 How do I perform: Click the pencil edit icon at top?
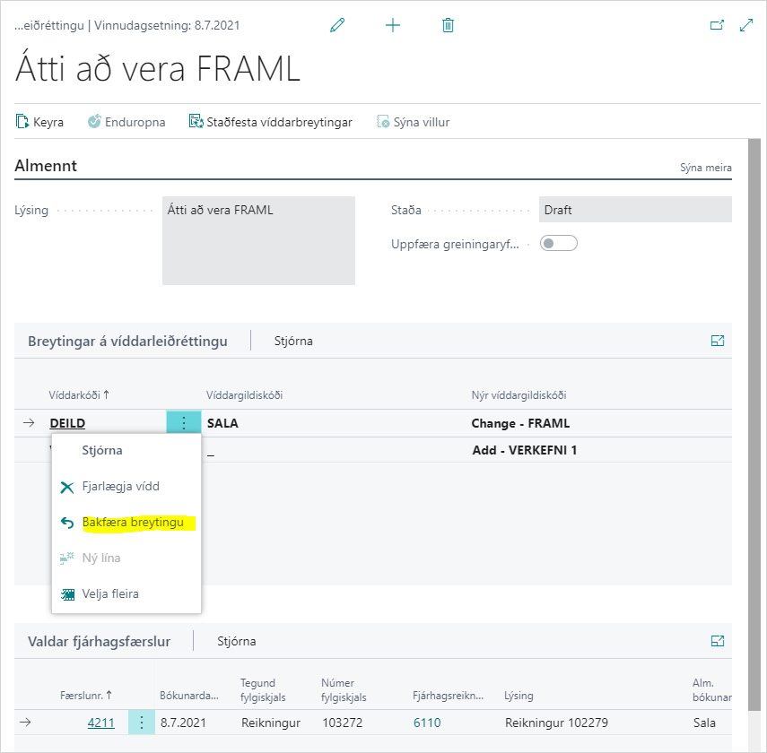pyautogui.click(x=337, y=26)
